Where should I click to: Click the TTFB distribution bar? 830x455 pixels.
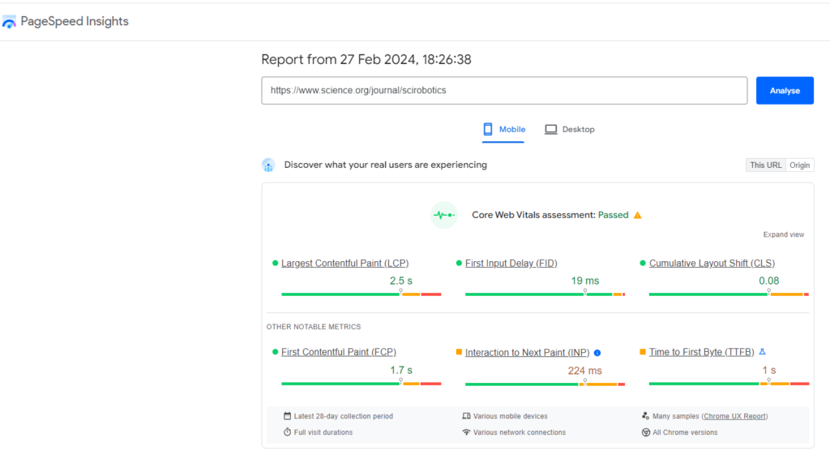729,384
